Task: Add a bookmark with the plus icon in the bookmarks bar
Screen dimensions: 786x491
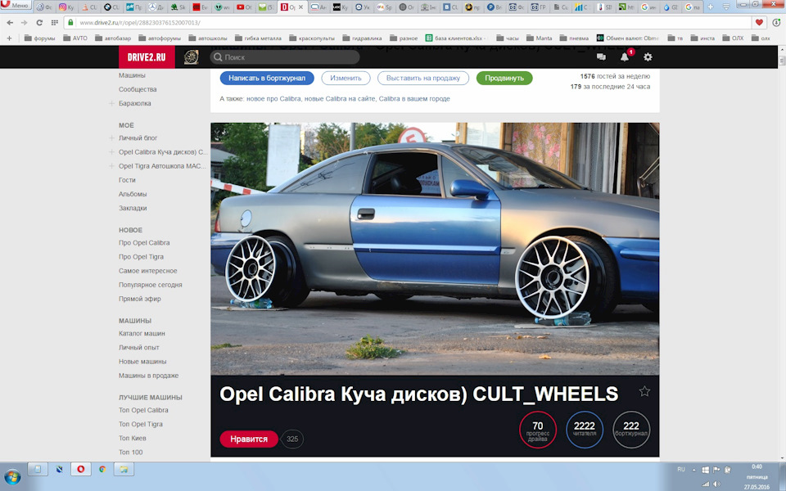Action: pos(9,38)
